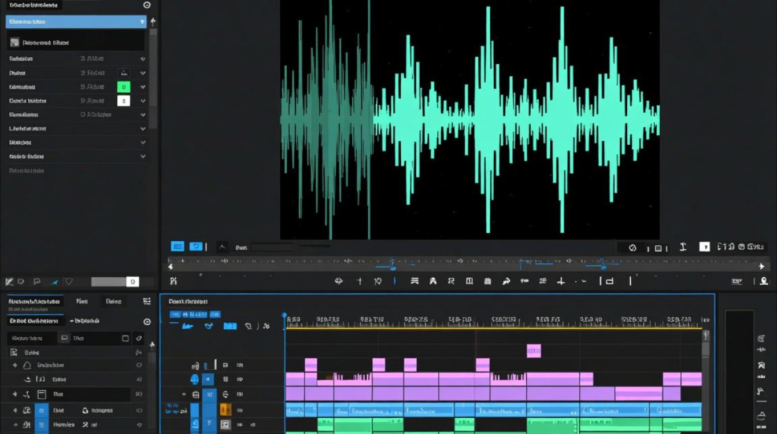Toggle the white square in the effect properties list

124,101
